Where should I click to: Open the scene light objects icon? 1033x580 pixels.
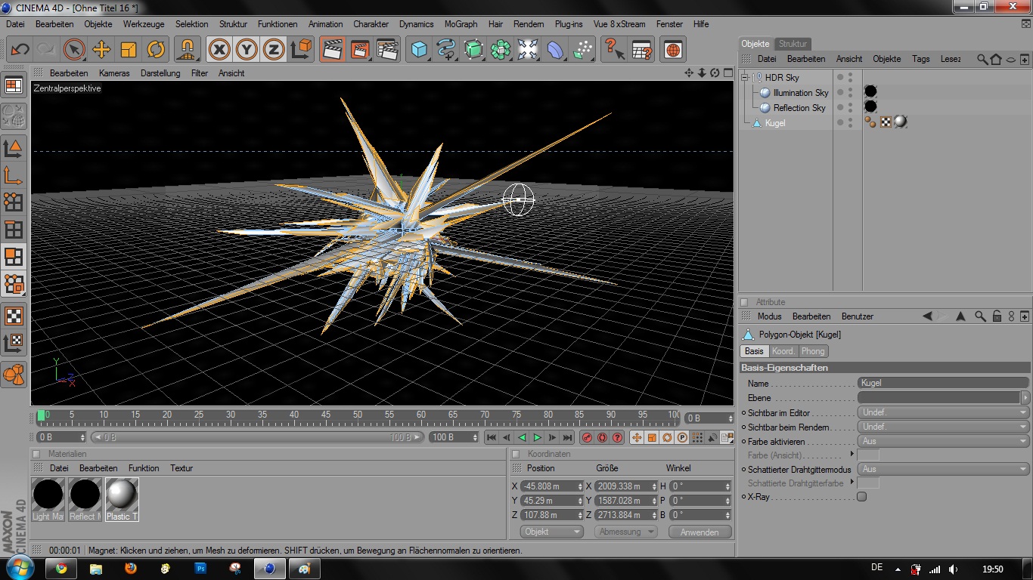pos(528,50)
